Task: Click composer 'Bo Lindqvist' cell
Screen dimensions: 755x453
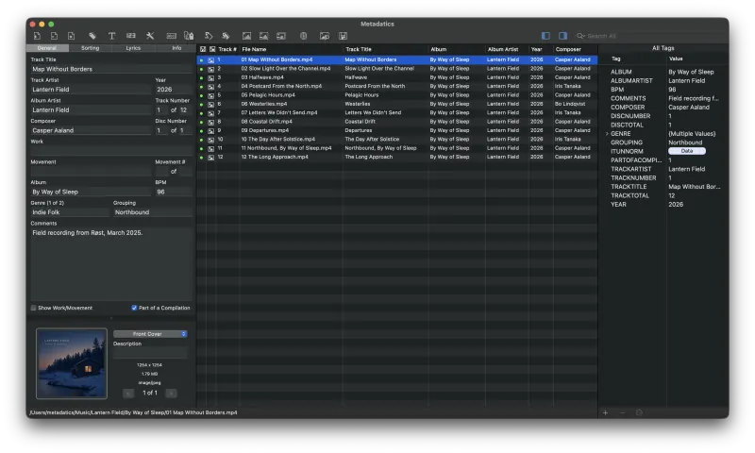Action: coord(570,104)
